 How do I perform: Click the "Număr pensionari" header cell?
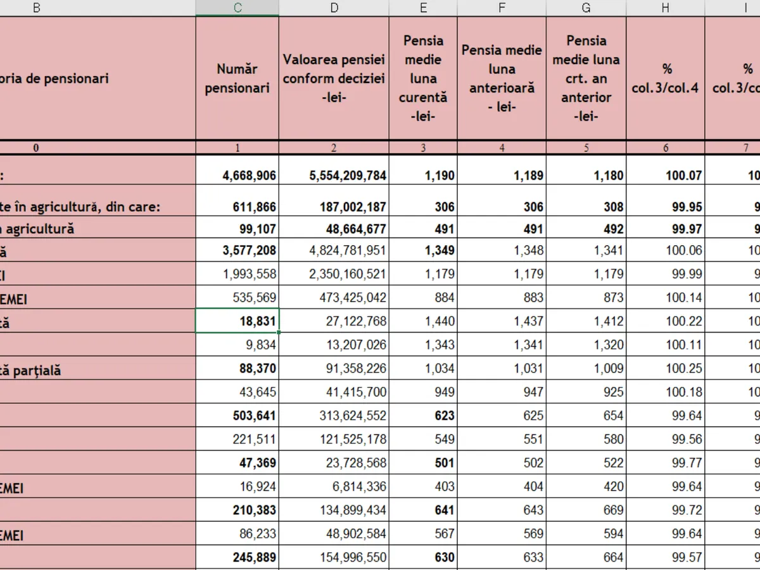point(237,79)
